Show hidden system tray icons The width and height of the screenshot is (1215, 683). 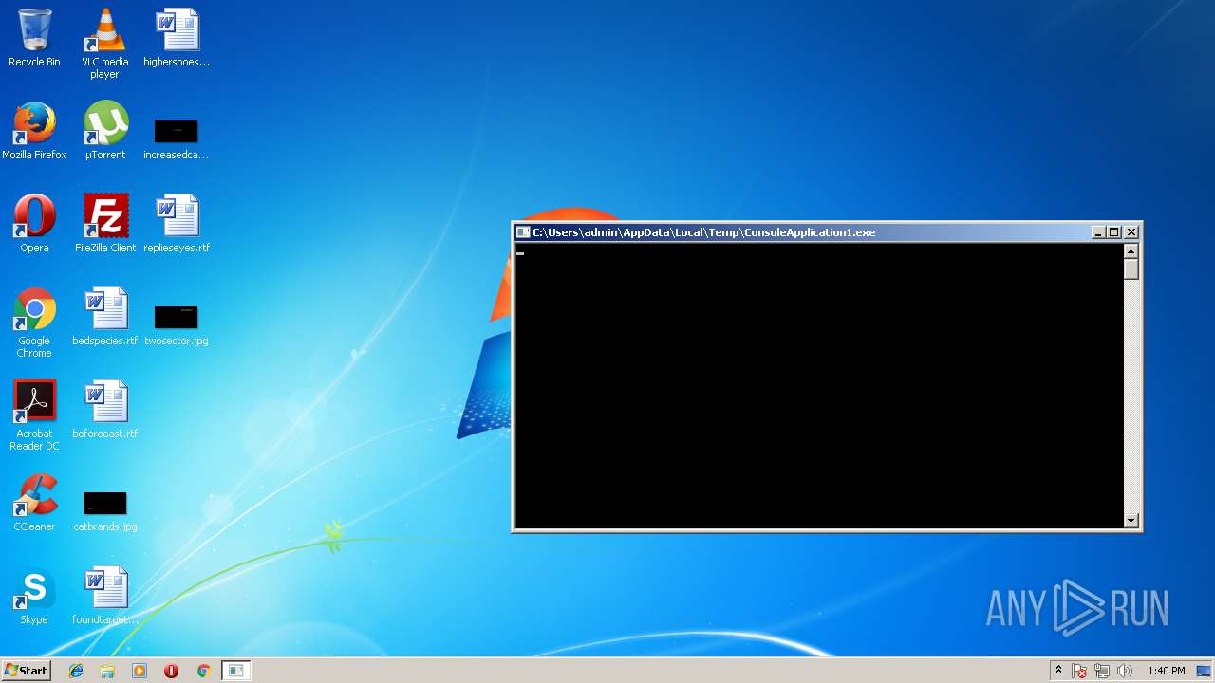point(1058,671)
